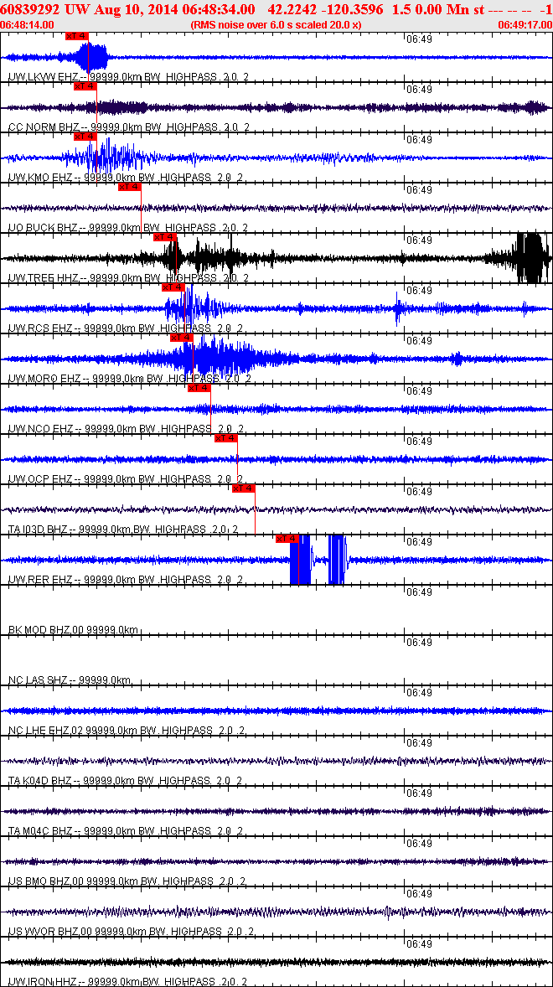Click the 06:49 tick label on BK.MOD trace

[x=418, y=592]
